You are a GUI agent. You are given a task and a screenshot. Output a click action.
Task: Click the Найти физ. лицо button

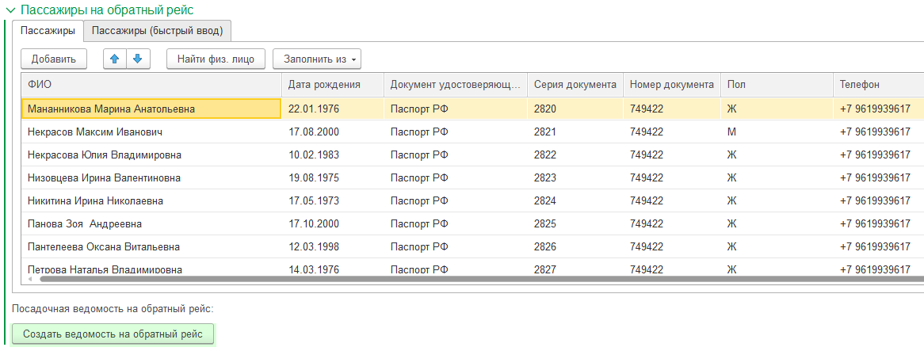[216, 59]
